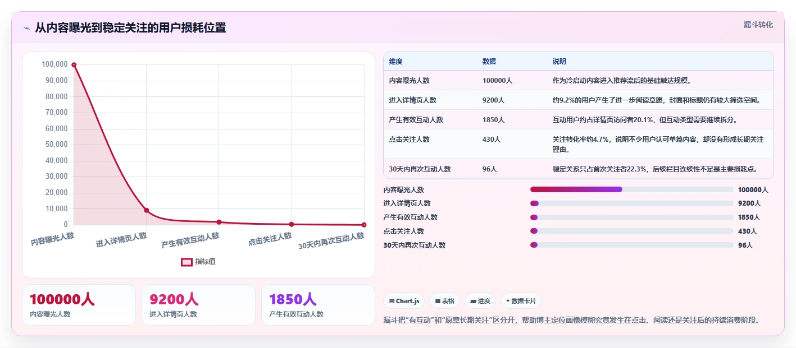796x348 pixels.
Task: Click the 产生有效互动人数 progress bar
Action: (x=632, y=217)
